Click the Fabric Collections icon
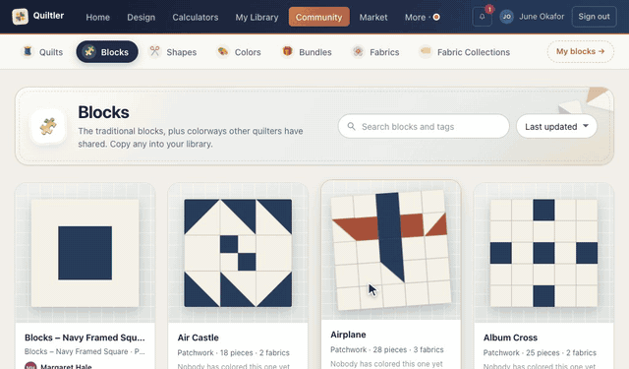 [426, 51]
